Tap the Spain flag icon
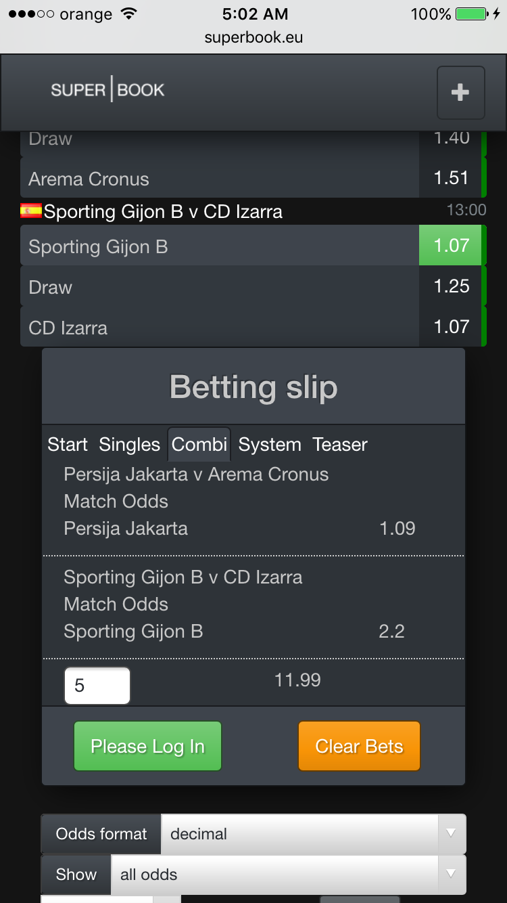507x903 pixels. [31, 211]
